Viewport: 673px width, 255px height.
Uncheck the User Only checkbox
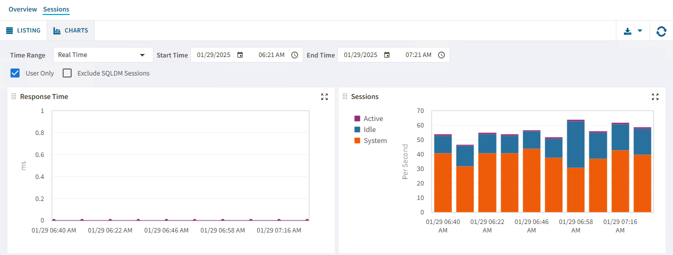(15, 73)
